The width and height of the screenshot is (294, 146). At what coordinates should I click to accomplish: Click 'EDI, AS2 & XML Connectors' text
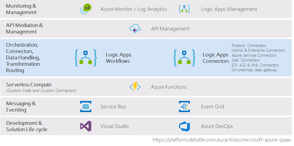(255, 65)
